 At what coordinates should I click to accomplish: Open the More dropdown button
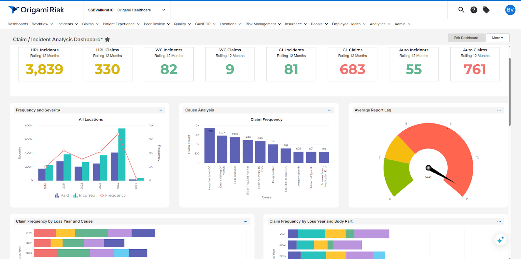(497, 38)
